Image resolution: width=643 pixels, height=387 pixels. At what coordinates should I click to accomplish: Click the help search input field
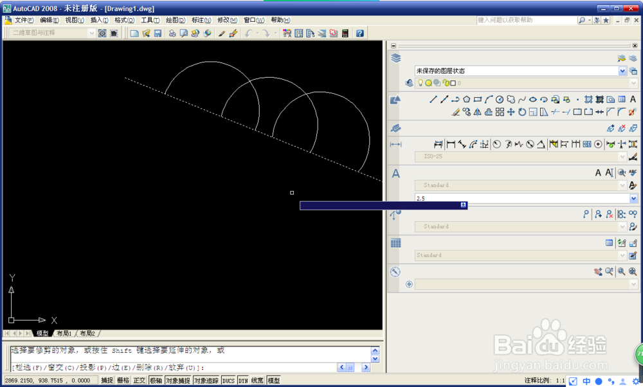pyautogui.click(x=526, y=20)
